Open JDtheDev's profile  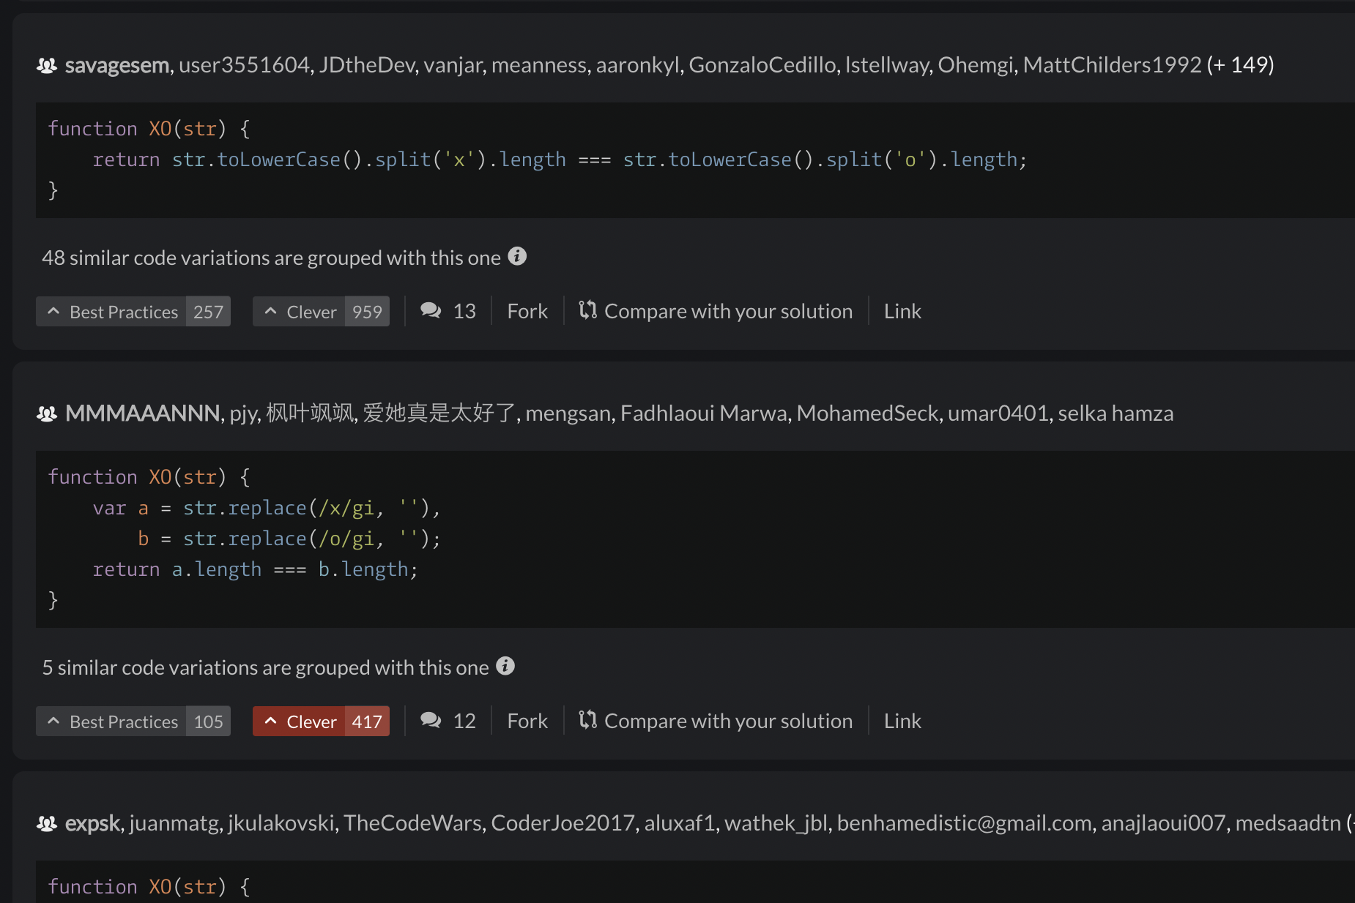coord(367,65)
